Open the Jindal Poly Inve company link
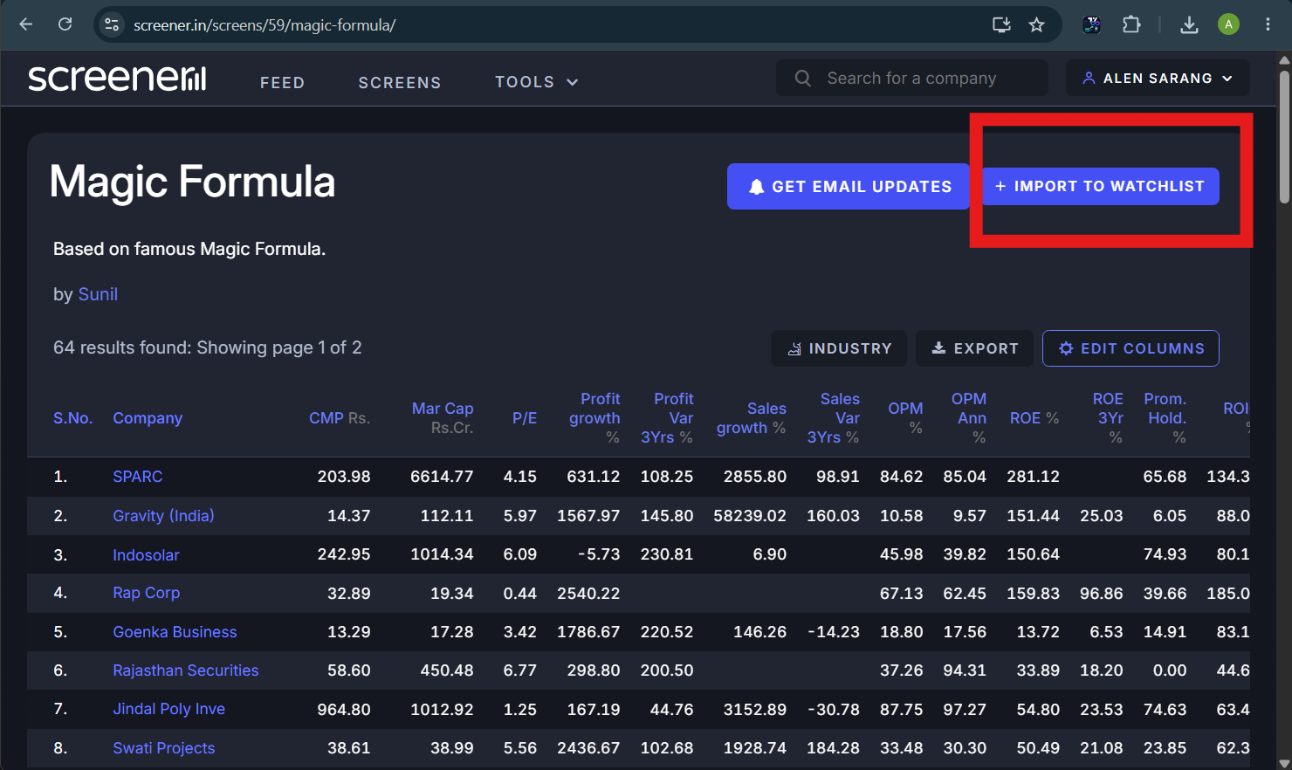The height and width of the screenshot is (770, 1292). pyautogui.click(x=169, y=709)
